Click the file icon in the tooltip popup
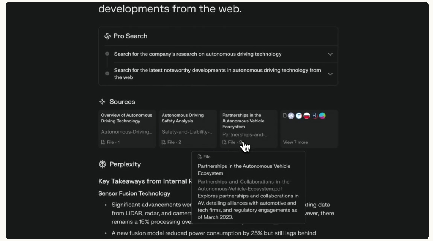The height and width of the screenshot is (241, 433). pyautogui.click(x=200, y=157)
